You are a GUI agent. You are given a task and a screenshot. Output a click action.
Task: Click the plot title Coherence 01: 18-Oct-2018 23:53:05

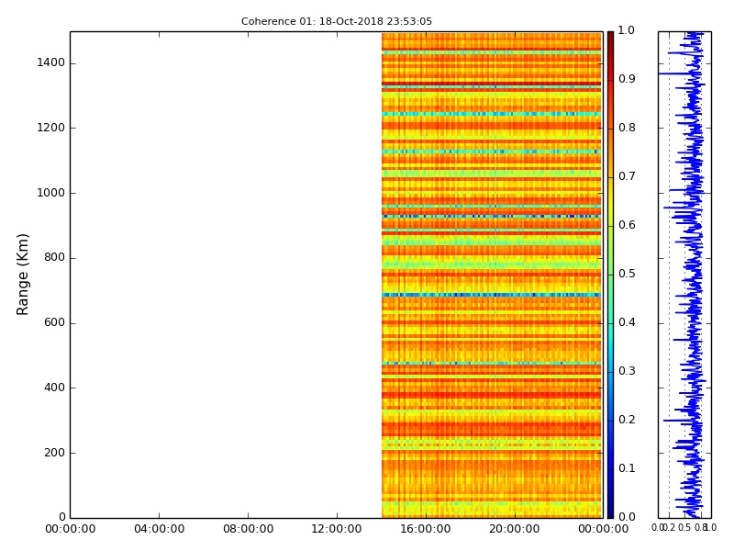[x=337, y=21]
